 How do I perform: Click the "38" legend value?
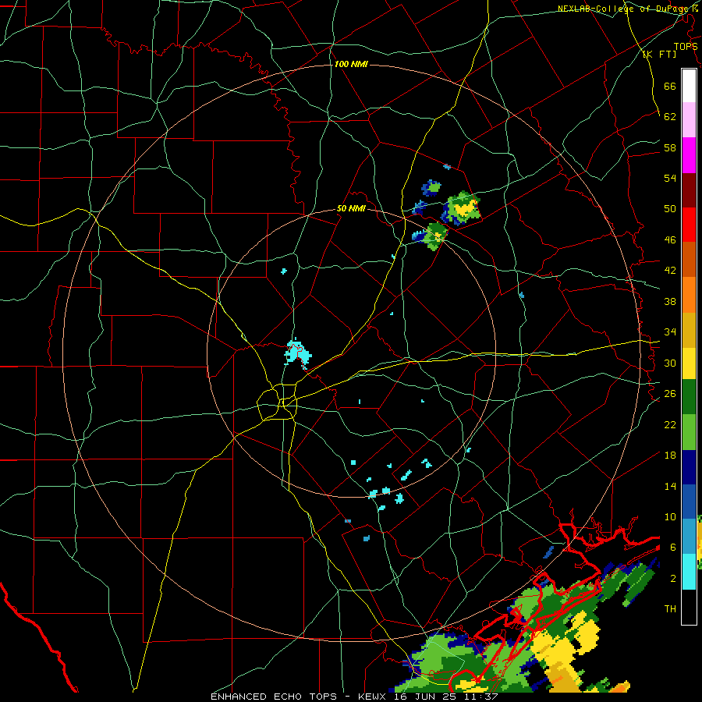point(670,301)
